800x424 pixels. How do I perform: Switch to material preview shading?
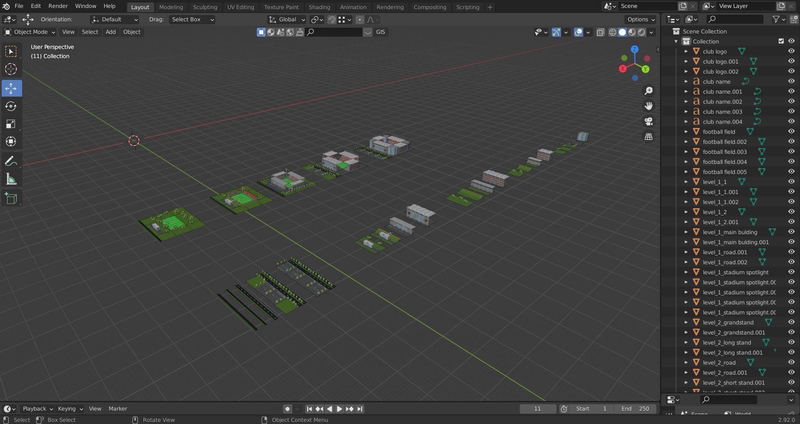pyautogui.click(x=632, y=32)
